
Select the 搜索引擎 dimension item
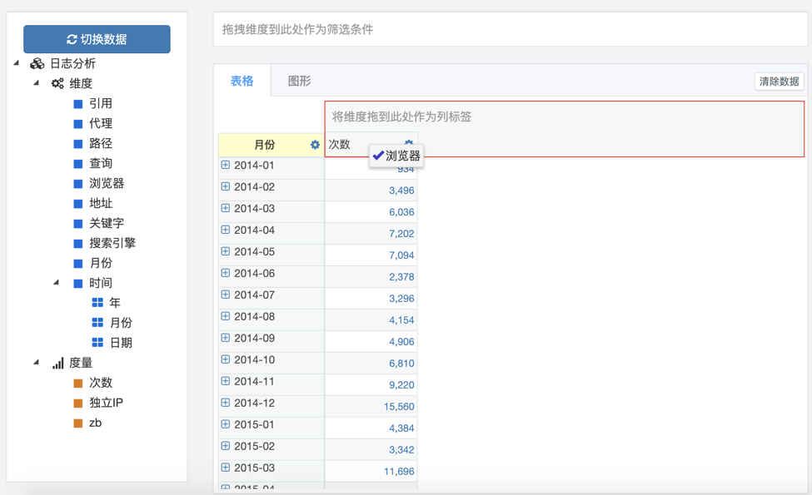pos(112,244)
